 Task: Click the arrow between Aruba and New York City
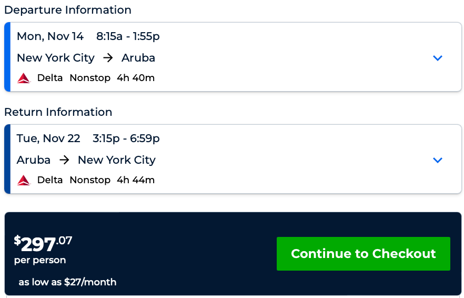pyautogui.click(x=64, y=160)
